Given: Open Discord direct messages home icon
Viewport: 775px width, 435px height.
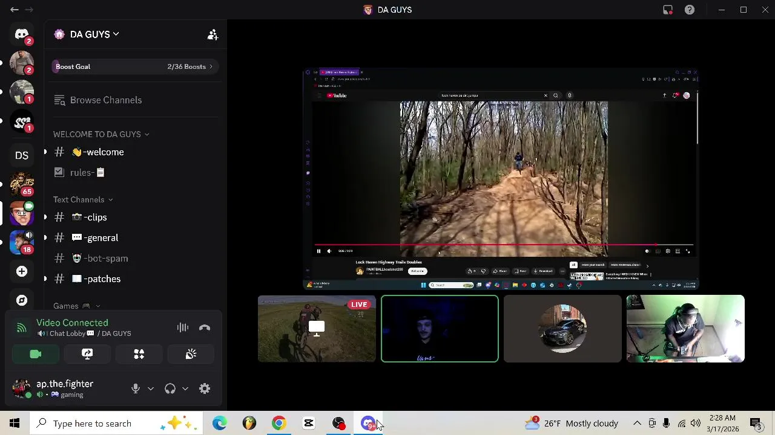Looking at the screenshot, I should [x=22, y=34].
